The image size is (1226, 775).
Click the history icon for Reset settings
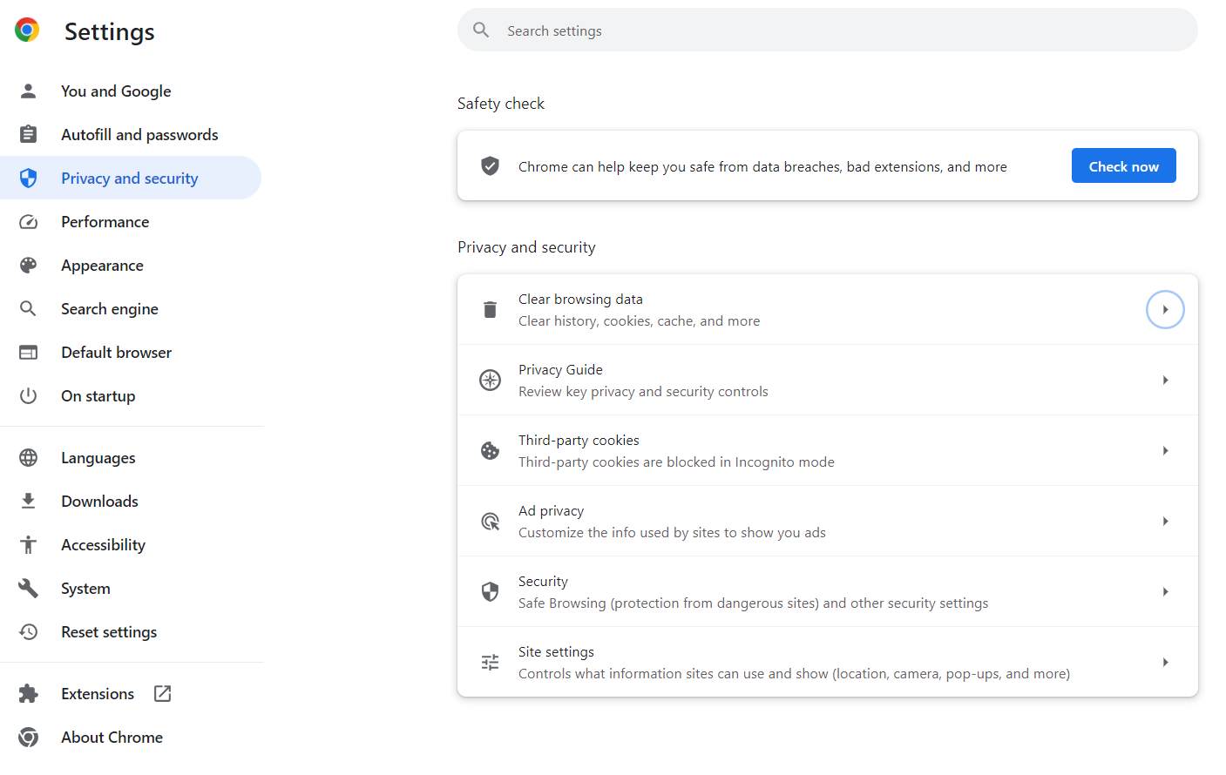(x=28, y=631)
